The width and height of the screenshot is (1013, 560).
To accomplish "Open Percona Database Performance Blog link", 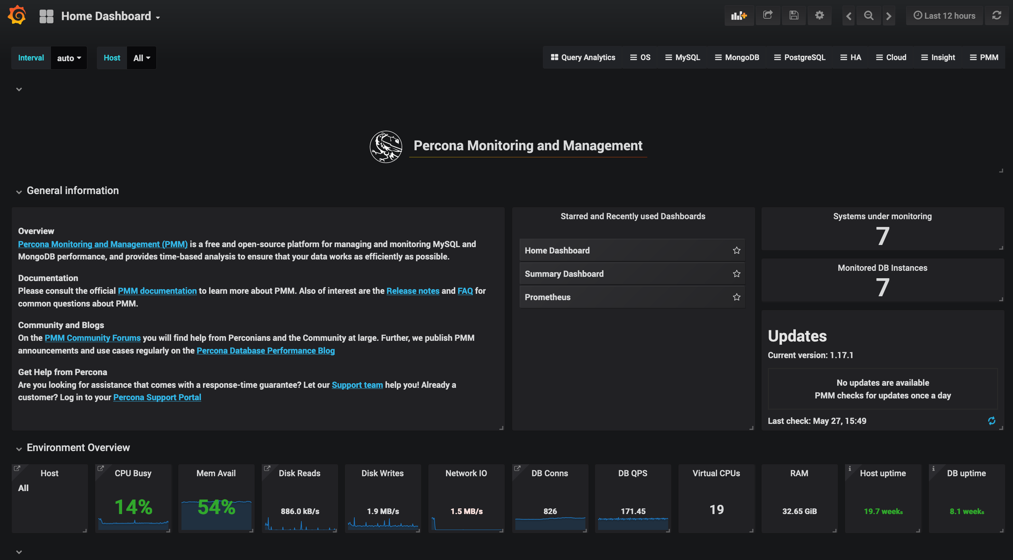I will [x=266, y=351].
